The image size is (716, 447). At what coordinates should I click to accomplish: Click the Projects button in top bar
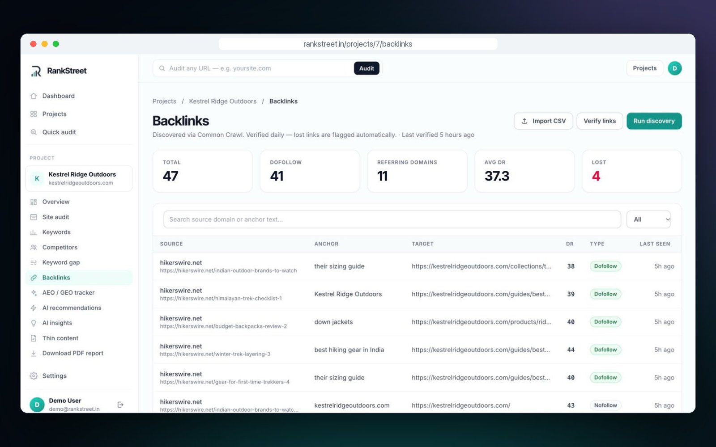(x=644, y=68)
